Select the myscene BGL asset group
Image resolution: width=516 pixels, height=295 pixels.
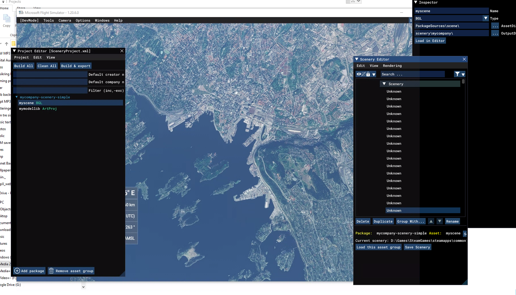point(70,103)
